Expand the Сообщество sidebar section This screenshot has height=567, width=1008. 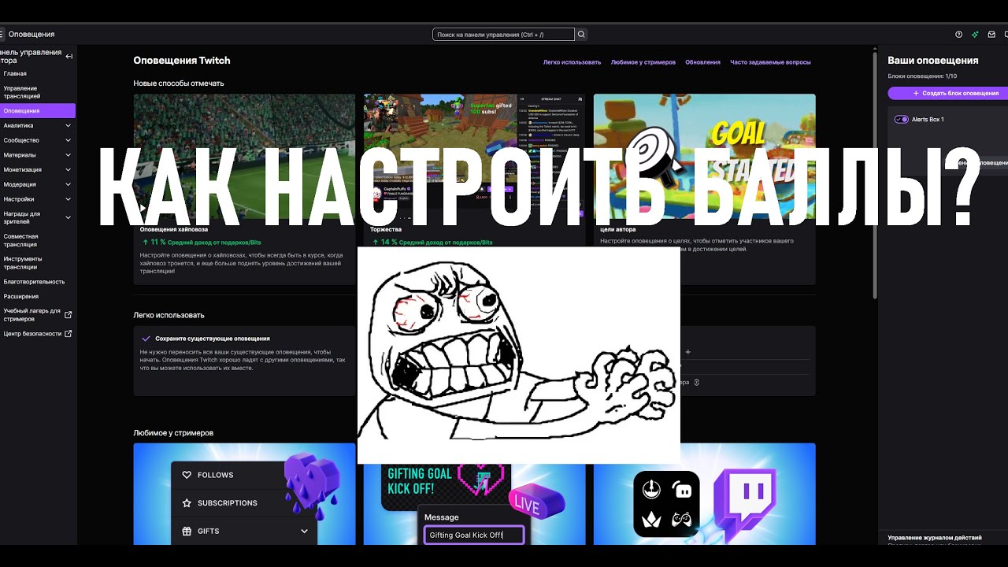coord(68,140)
